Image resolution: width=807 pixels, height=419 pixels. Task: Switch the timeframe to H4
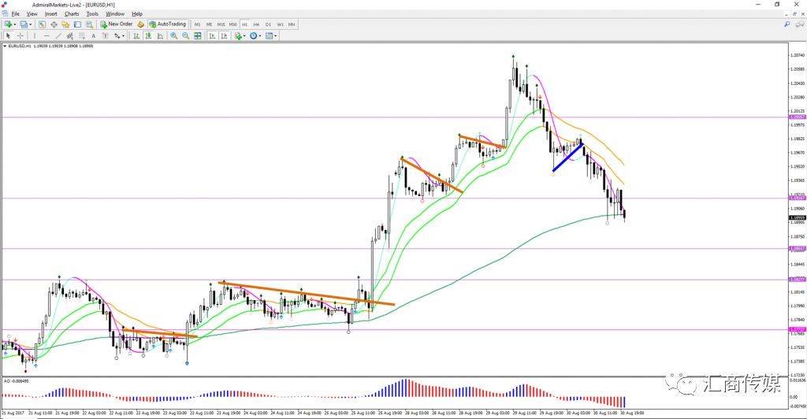pos(256,24)
